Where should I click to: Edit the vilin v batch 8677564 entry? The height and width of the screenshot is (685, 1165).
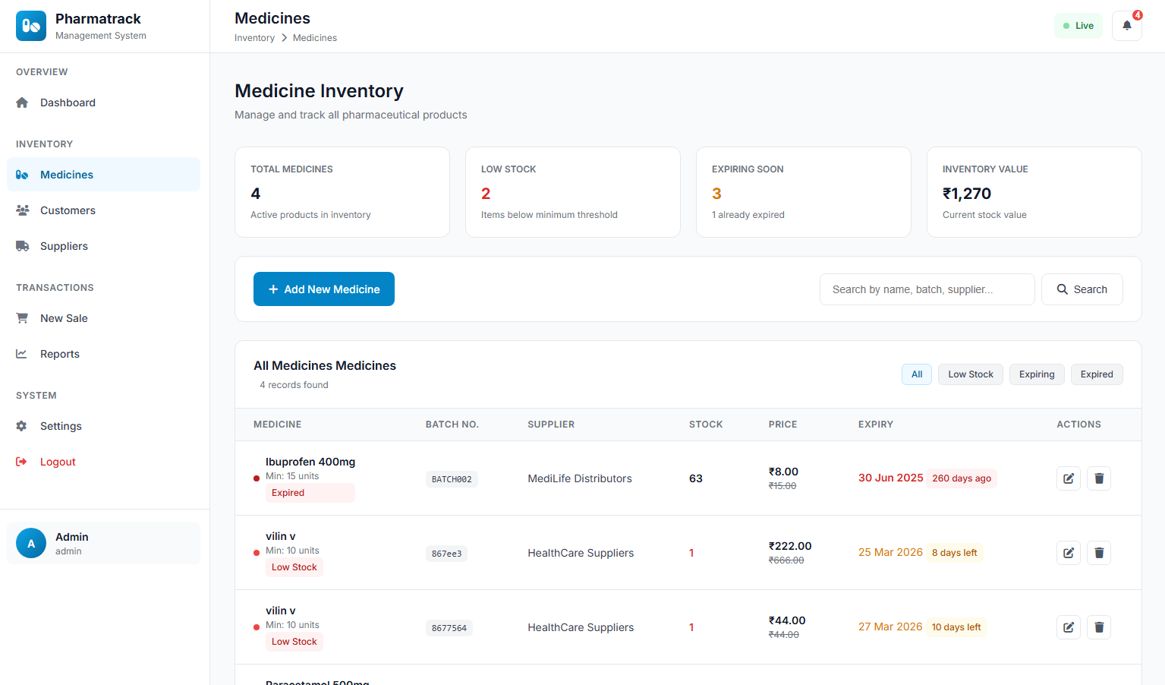click(x=1068, y=627)
